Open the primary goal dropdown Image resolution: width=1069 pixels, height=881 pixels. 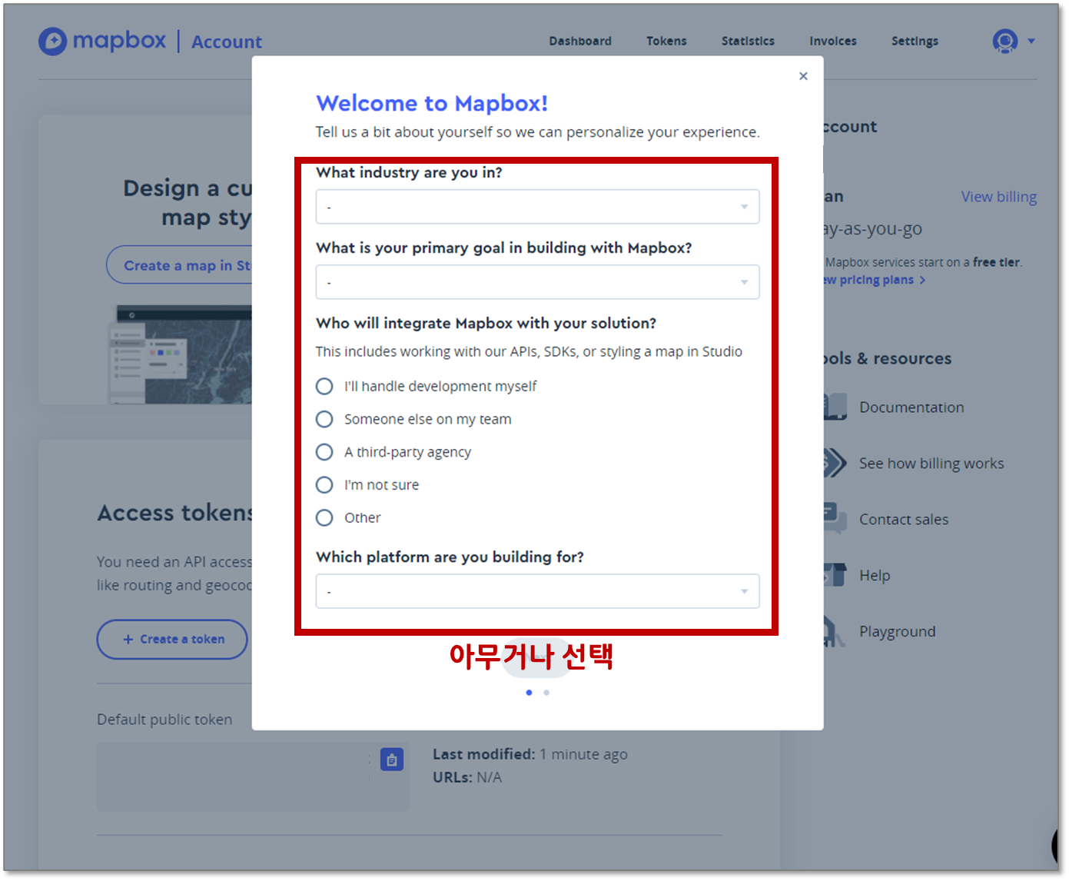537,282
